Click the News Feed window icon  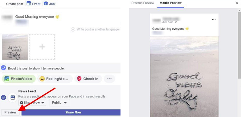pyautogui.click(x=13, y=97)
